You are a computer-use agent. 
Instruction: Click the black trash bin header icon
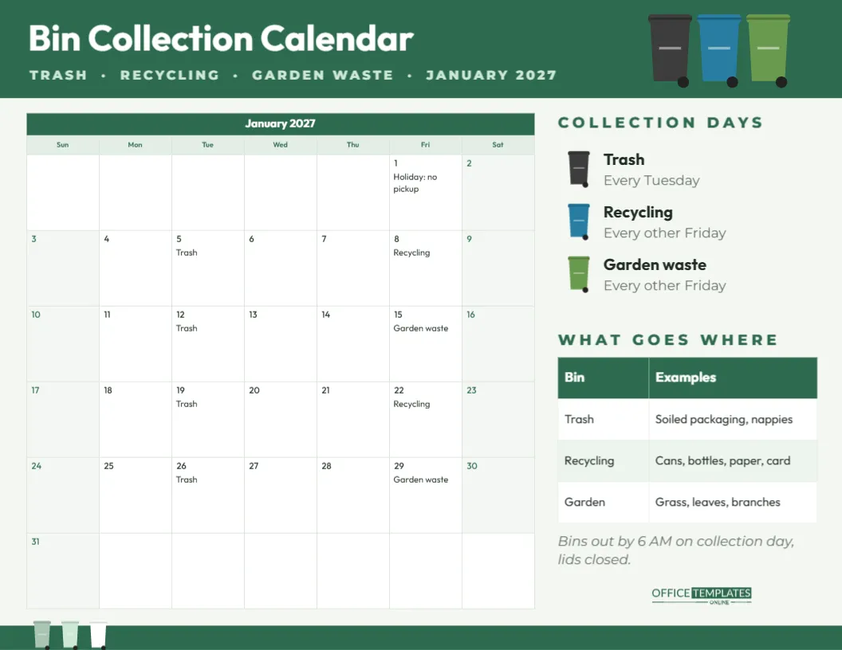[x=670, y=50]
